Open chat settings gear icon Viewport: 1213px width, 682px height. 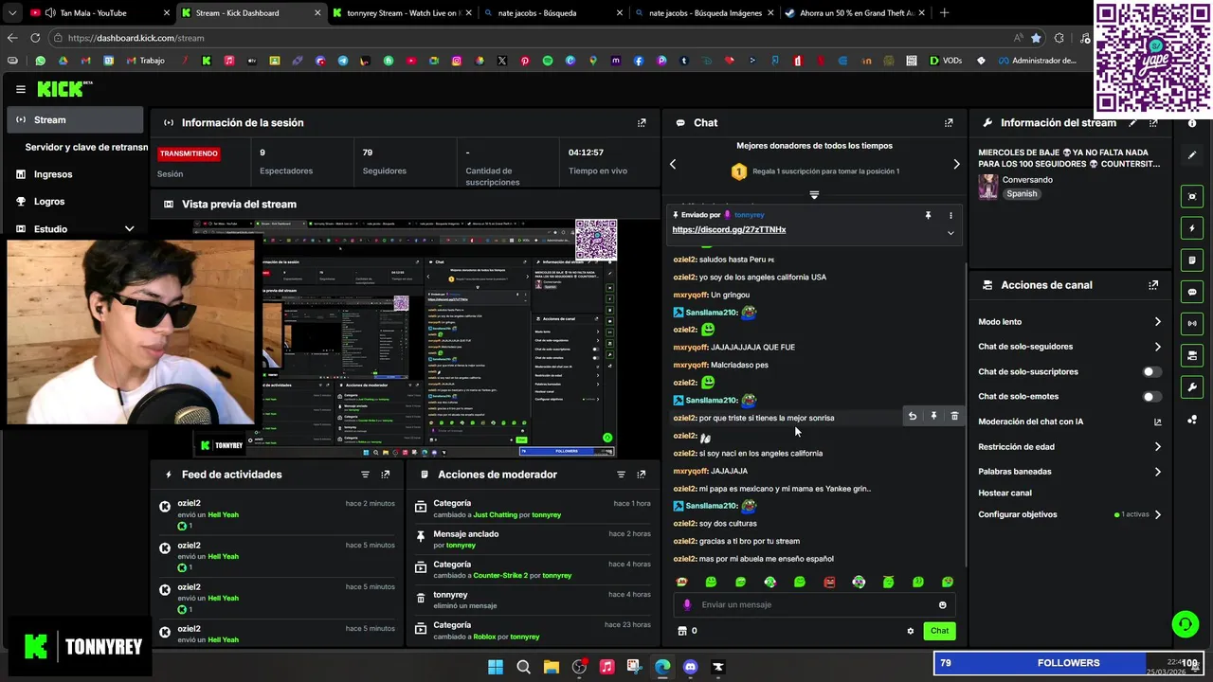coord(911,631)
